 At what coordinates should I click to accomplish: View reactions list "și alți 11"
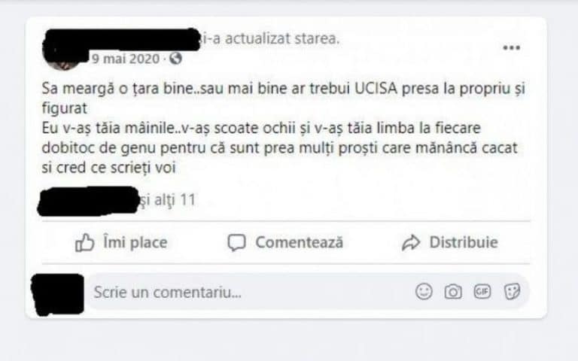(x=168, y=199)
